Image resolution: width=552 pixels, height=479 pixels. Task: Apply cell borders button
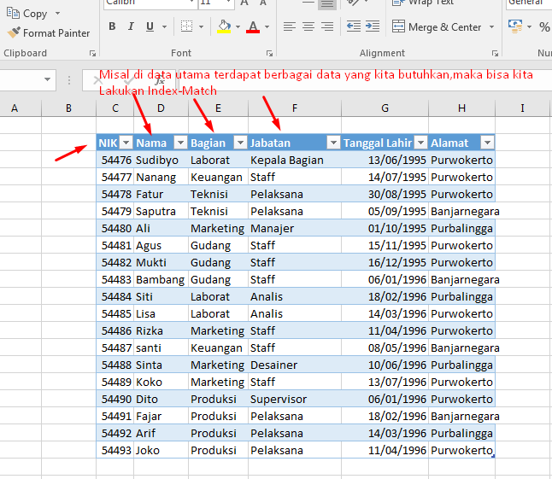(186, 26)
